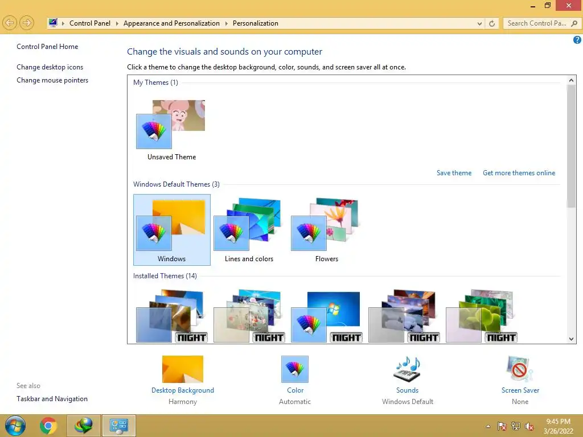
Task: Launch Google Chrome from the taskbar
Action: pos(48,426)
